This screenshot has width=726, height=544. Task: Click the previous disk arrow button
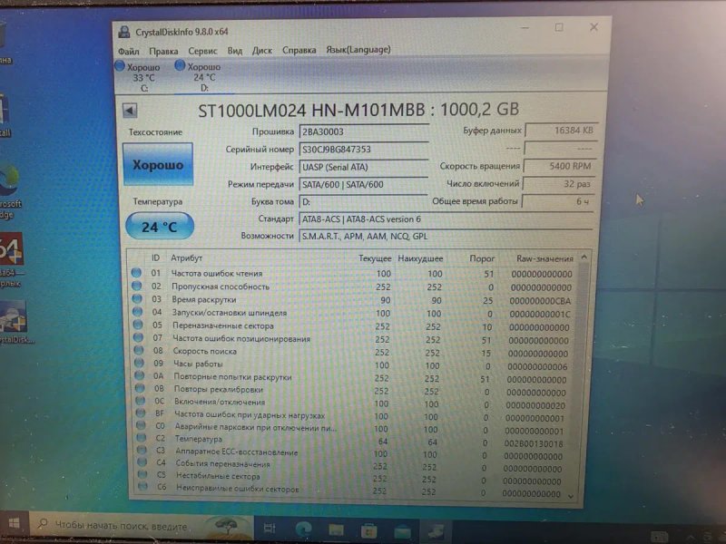pos(130,111)
